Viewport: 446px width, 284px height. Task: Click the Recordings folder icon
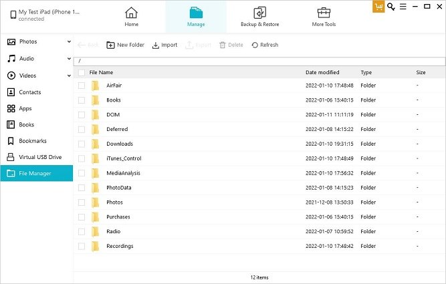96,246
